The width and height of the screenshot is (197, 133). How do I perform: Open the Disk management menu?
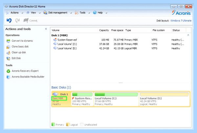click(58, 12)
